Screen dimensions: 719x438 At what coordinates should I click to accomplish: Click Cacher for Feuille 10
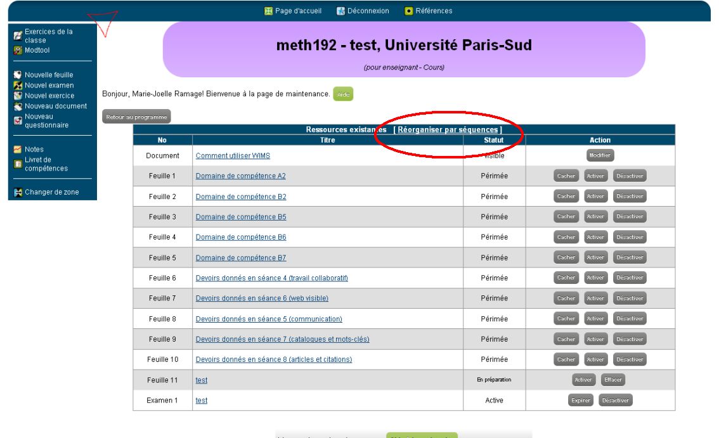pos(566,359)
